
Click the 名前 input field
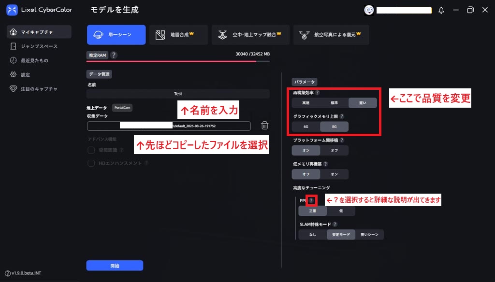tap(178, 94)
